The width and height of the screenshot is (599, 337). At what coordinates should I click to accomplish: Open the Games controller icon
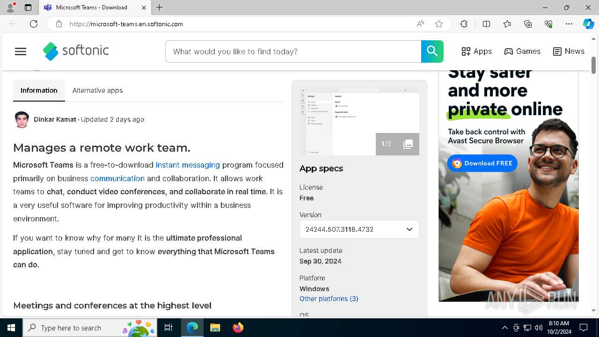pyautogui.click(x=509, y=51)
